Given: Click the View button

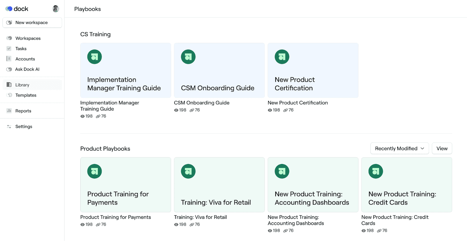Looking at the screenshot, I should pos(442,149).
